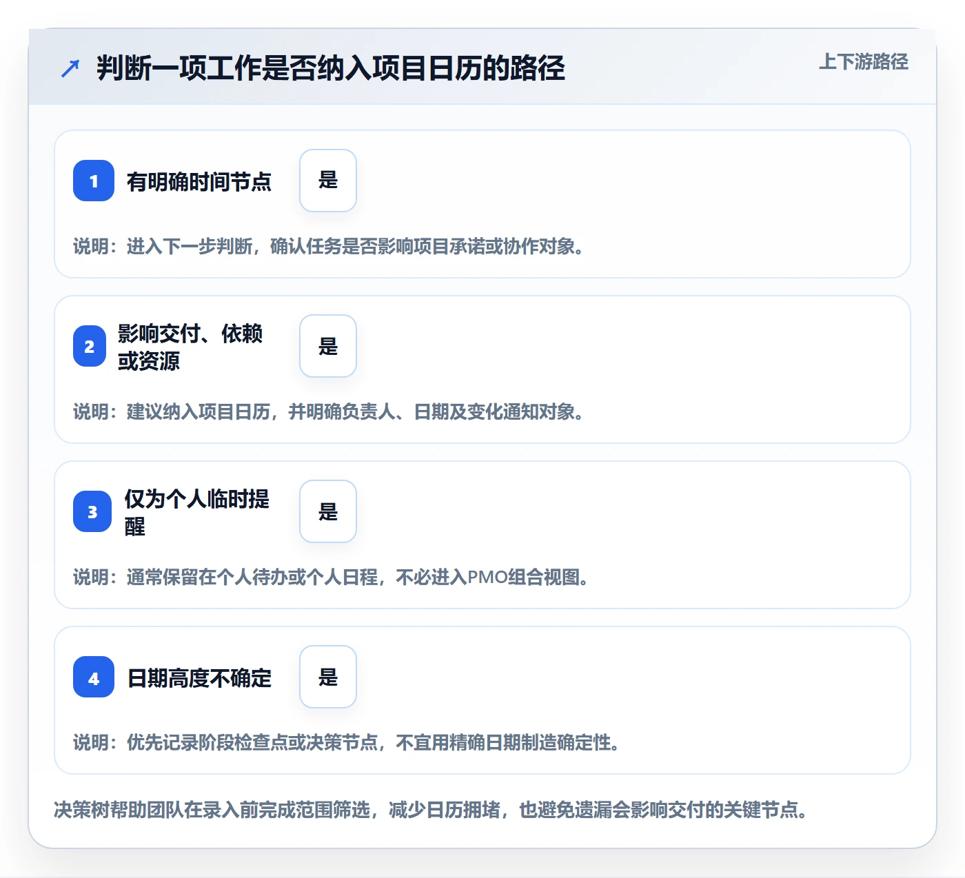The width and height of the screenshot is (965, 878).
Task: Click the 上下游路径 label in the header
Action: pyautogui.click(x=863, y=61)
